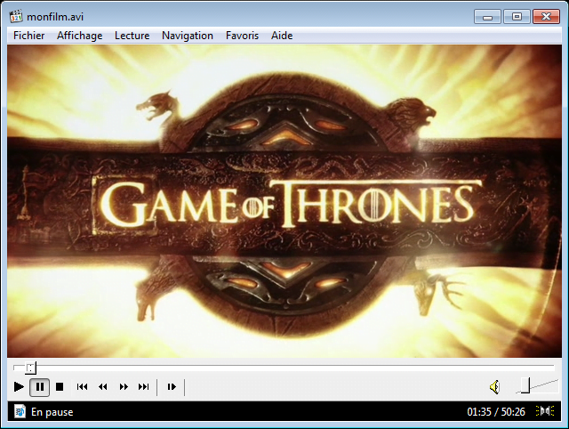Image resolution: width=569 pixels, height=429 pixels.
Task: Fast forward with the increase speed icon
Action: click(x=124, y=386)
